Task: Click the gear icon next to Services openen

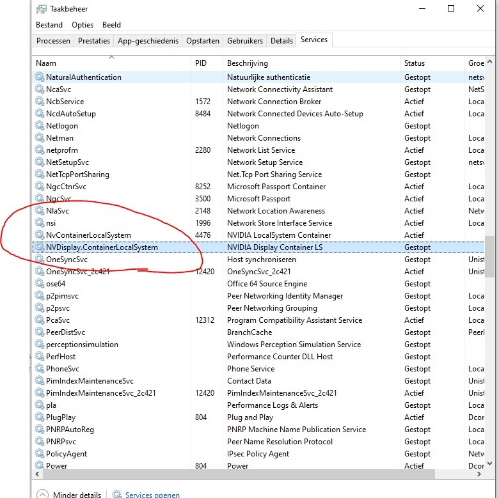Action: [x=117, y=494]
